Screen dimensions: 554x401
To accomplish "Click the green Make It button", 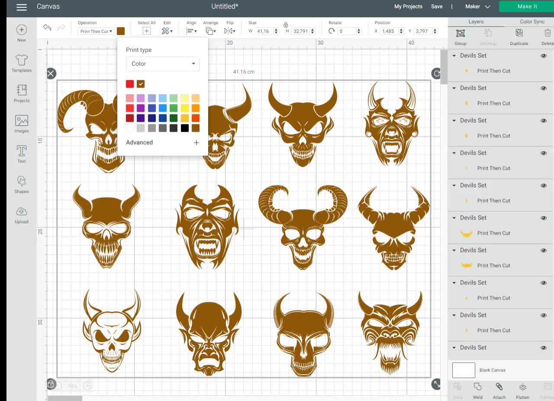I will tap(527, 6).
